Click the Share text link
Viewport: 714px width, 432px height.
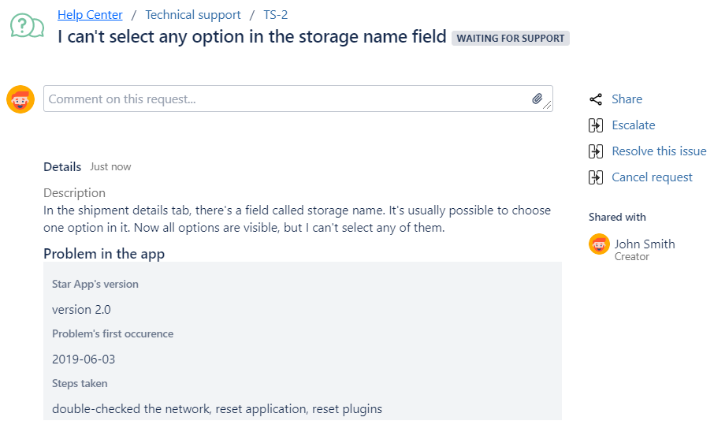point(627,99)
